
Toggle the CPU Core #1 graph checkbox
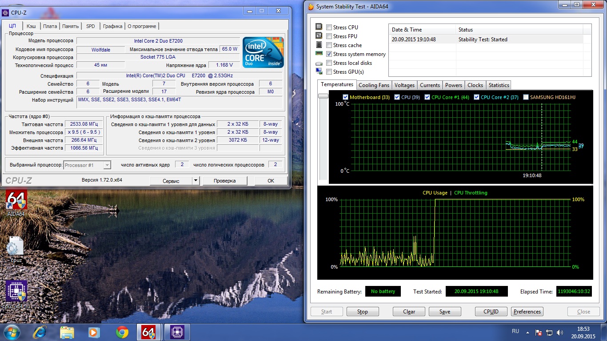[x=427, y=97]
